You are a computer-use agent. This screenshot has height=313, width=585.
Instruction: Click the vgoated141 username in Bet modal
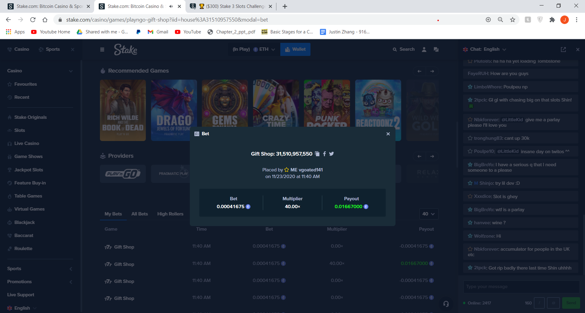click(x=310, y=170)
